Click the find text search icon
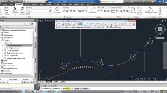Image resolution: width=167 pixels, height=93 pixels. 50,11
